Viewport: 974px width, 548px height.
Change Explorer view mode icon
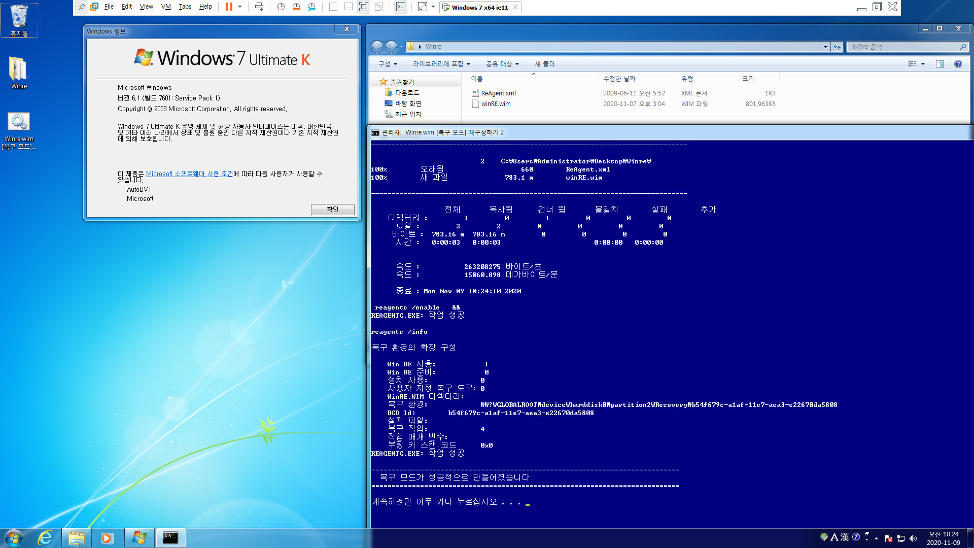[912, 64]
